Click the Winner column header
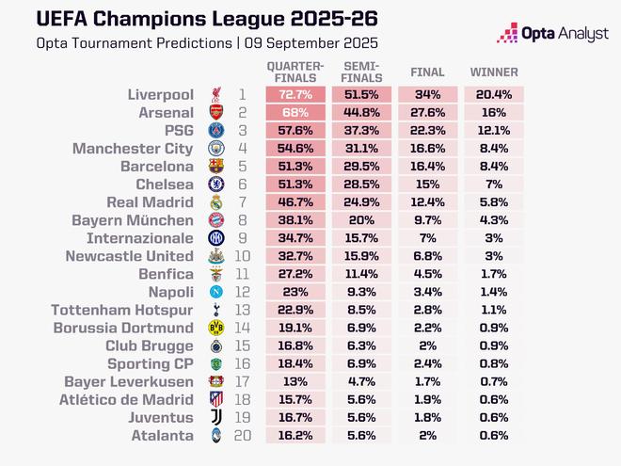The image size is (621, 466). pyautogui.click(x=494, y=72)
